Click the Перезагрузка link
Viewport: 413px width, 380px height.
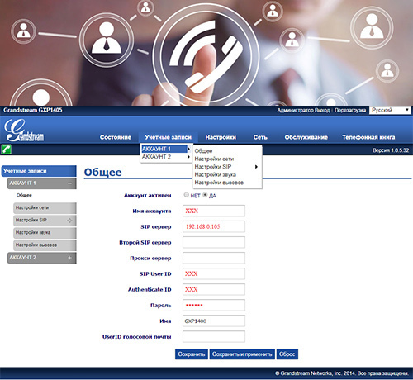[350, 110]
